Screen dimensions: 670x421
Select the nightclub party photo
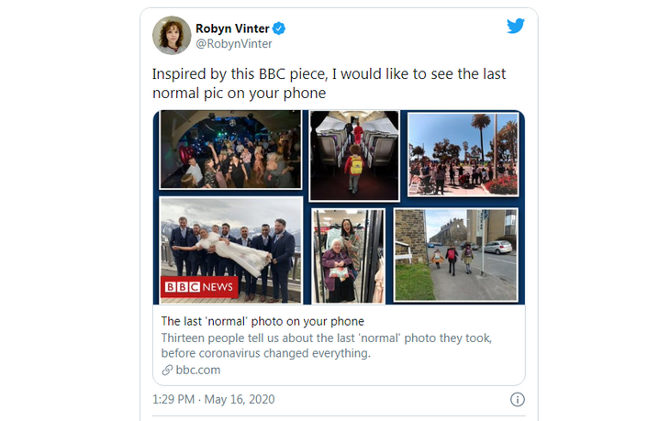[230, 150]
